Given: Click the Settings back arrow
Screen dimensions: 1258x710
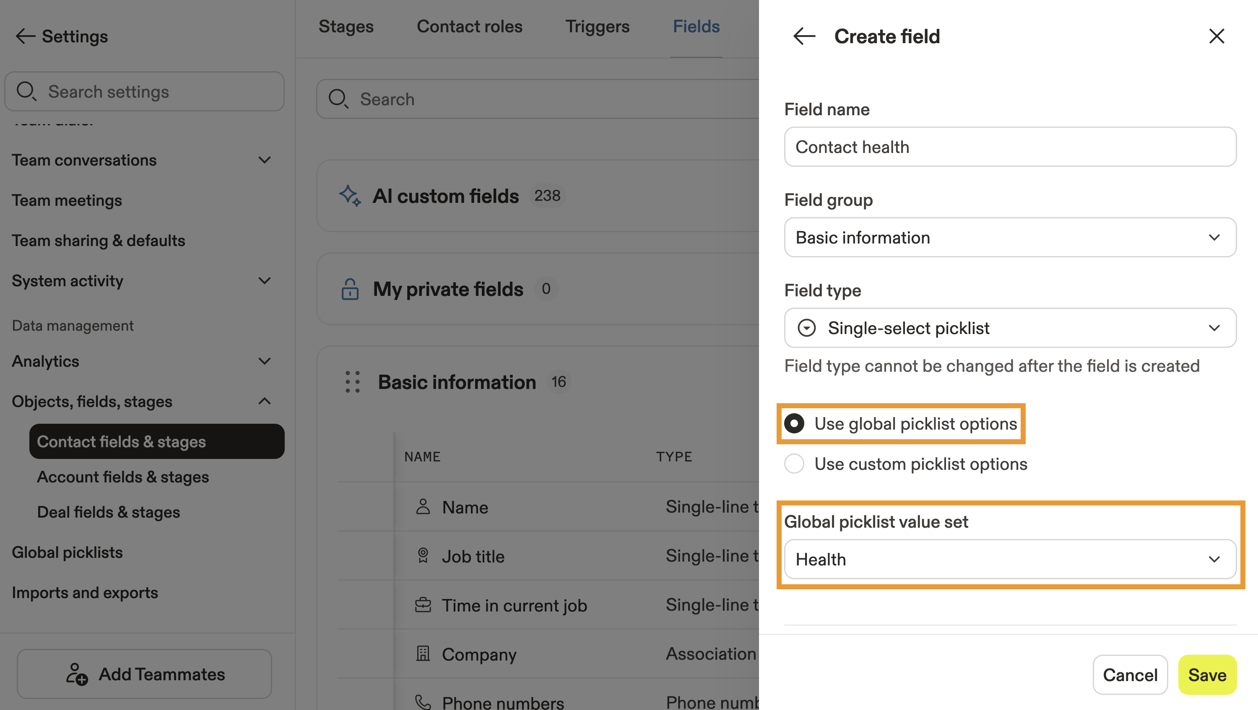Looking at the screenshot, I should click(x=26, y=36).
